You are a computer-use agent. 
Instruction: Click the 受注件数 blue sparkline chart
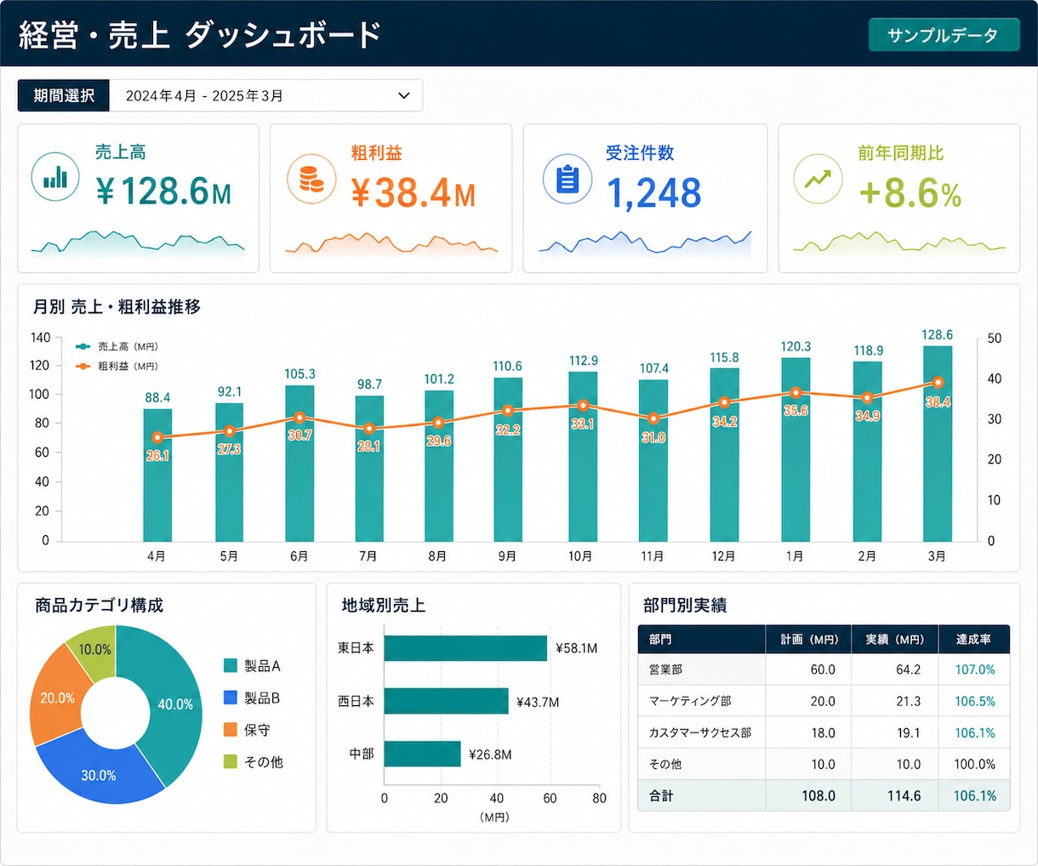click(645, 243)
